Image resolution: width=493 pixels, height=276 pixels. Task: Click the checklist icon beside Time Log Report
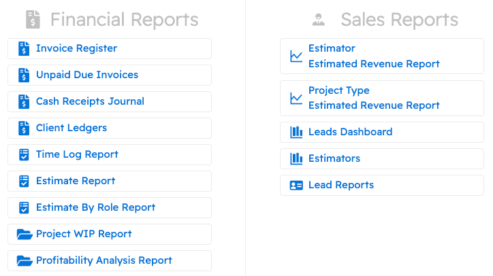(24, 154)
